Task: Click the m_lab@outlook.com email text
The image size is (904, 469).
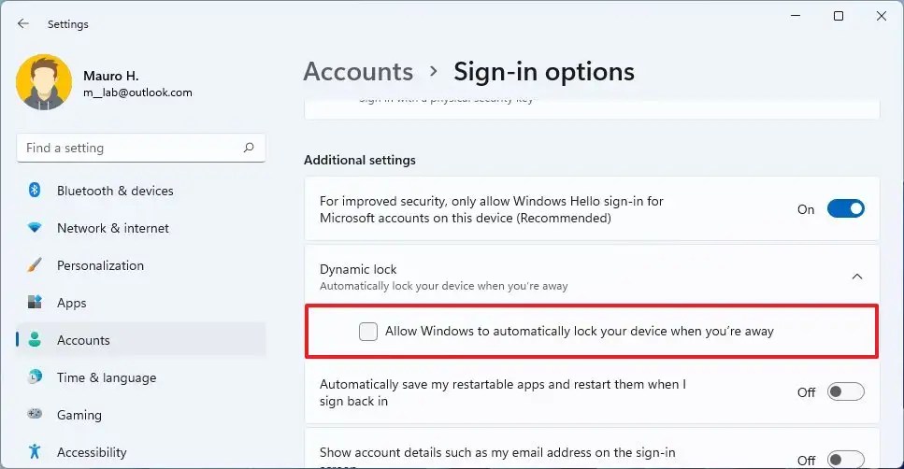Action: (x=137, y=92)
